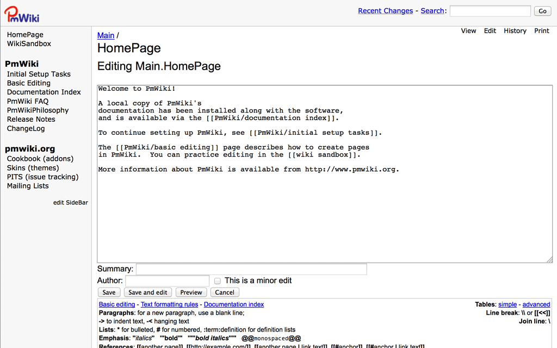Go to Documentation Index in sidebar
557x348 pixels.
coord(44,92)
